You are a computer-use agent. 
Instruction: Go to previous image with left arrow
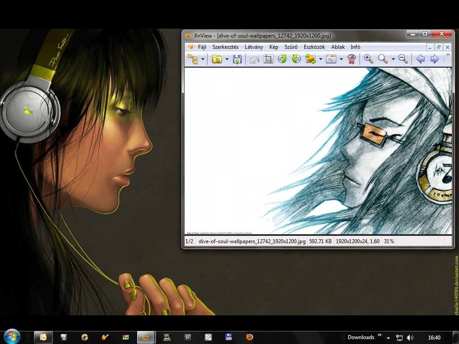(420, 59)
